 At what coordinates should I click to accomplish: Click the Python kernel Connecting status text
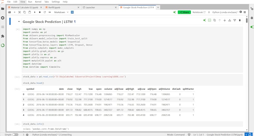pyautogui.click(x=52, y=135)
